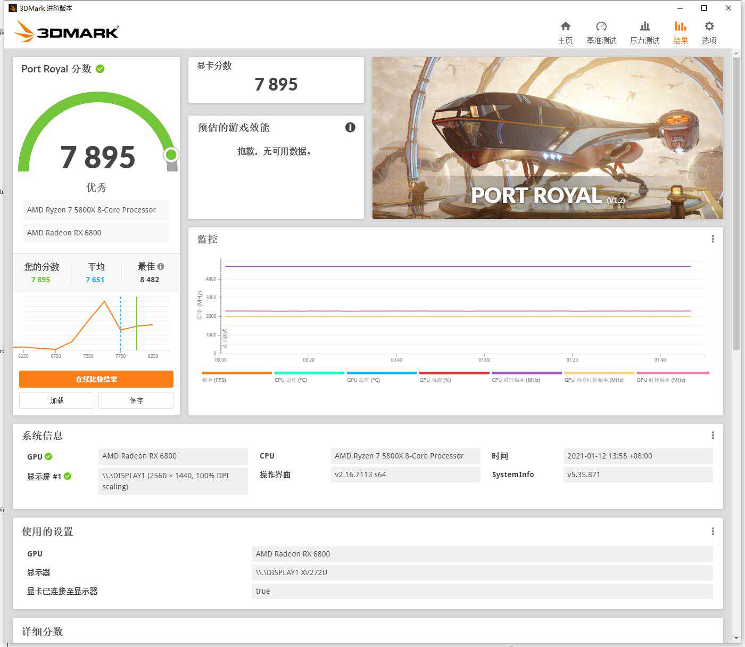Click the 3DMark logo in header
745x647 pixels.
67,31
